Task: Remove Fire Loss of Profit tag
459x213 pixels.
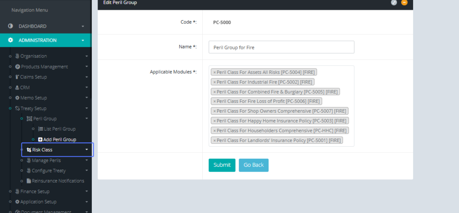Action: (215, 102)
